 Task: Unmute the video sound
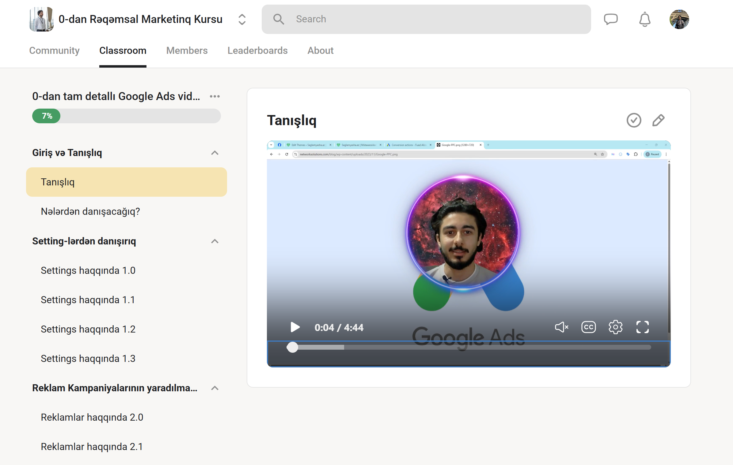pyautogui.click(x=561, y=327)
